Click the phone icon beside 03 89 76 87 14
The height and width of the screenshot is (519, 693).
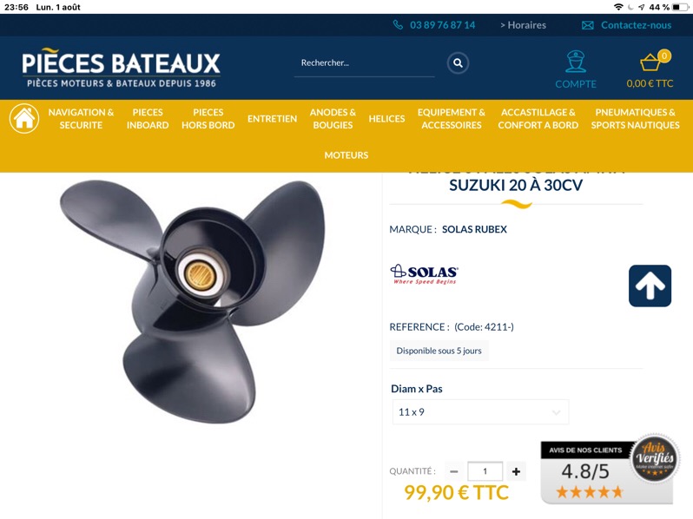tap(398, 25)
